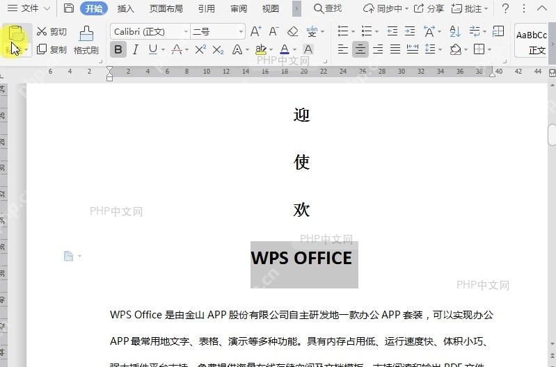Click the 同步中 cloud sync button
This screenshot has width=556, height=367.
point(386,8)
